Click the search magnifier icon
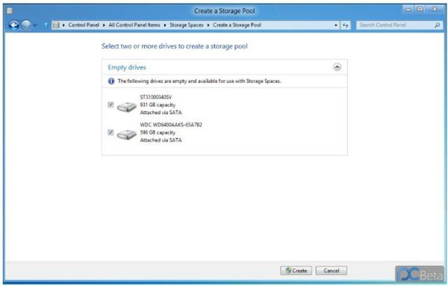 pyautogui.click(x=437, y=25)
